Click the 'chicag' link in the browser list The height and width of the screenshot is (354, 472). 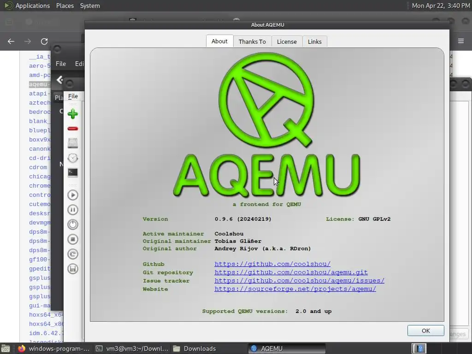click(x=40, y=177)
